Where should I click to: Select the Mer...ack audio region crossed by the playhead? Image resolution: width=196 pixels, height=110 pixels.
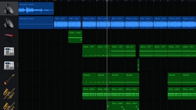pos(104,23)
